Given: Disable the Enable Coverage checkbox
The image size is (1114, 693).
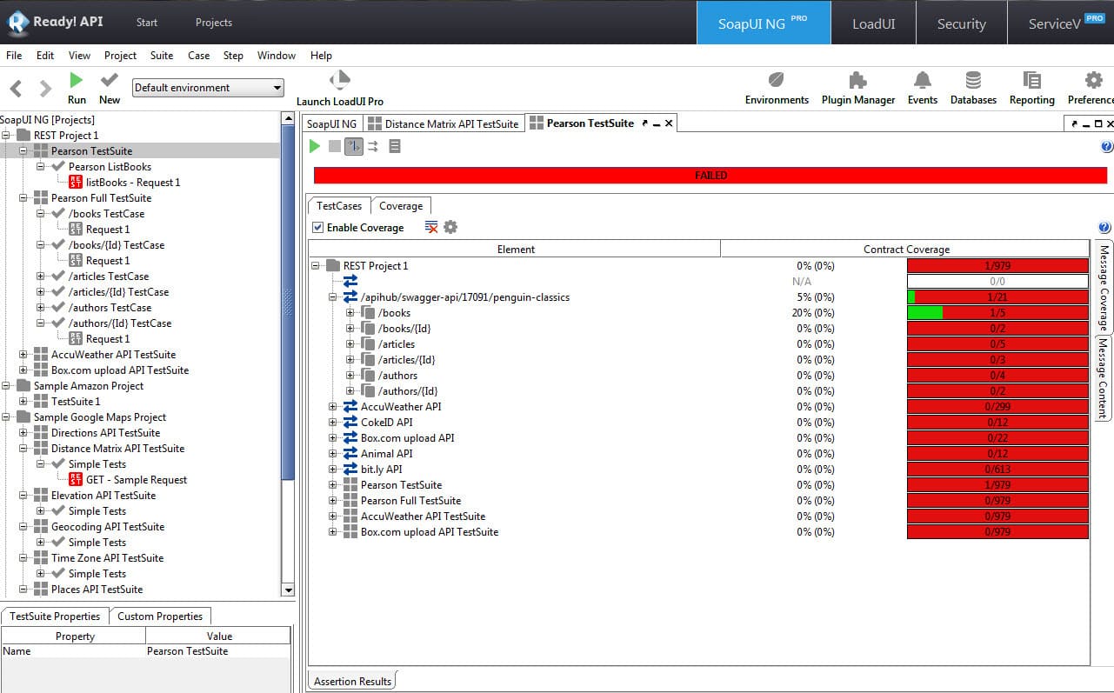Looking at the screenshot, I should point(318,228).
